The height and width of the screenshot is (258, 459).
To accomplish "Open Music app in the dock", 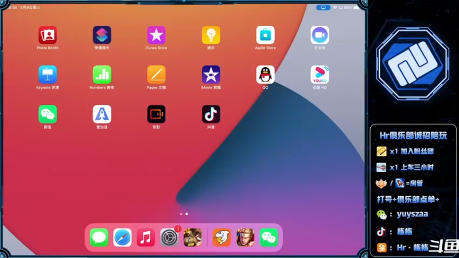I will [146, 237].
